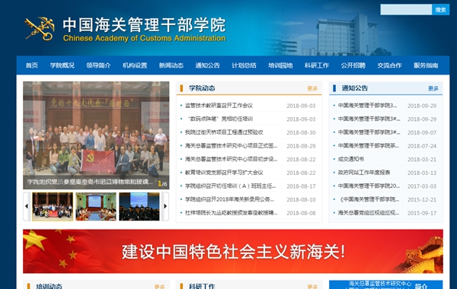Click 更多 beside lower 科研工作 heading

[312, 287]
